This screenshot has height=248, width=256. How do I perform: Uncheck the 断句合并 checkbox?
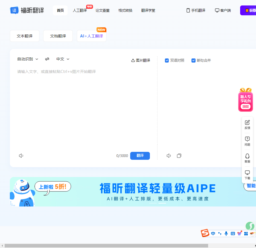pos(193,60)
